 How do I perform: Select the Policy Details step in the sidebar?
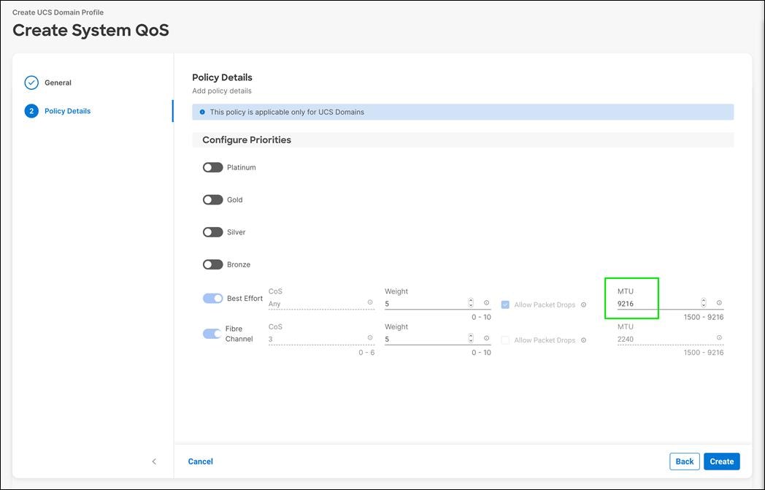coord(66,110)
